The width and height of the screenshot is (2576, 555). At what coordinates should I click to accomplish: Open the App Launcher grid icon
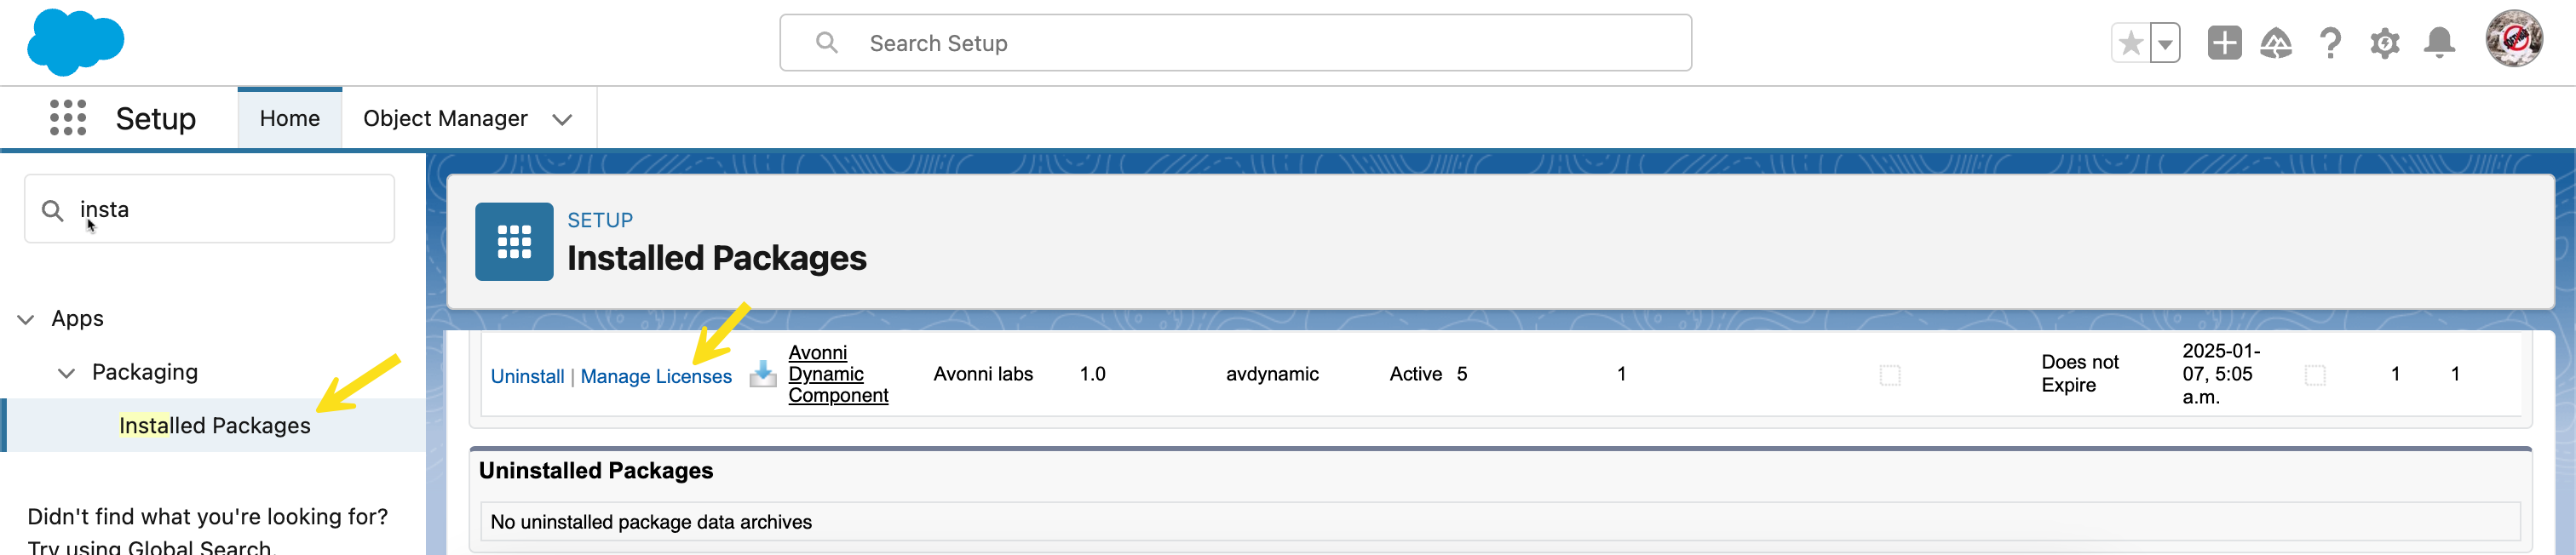(x=67, y=118)
